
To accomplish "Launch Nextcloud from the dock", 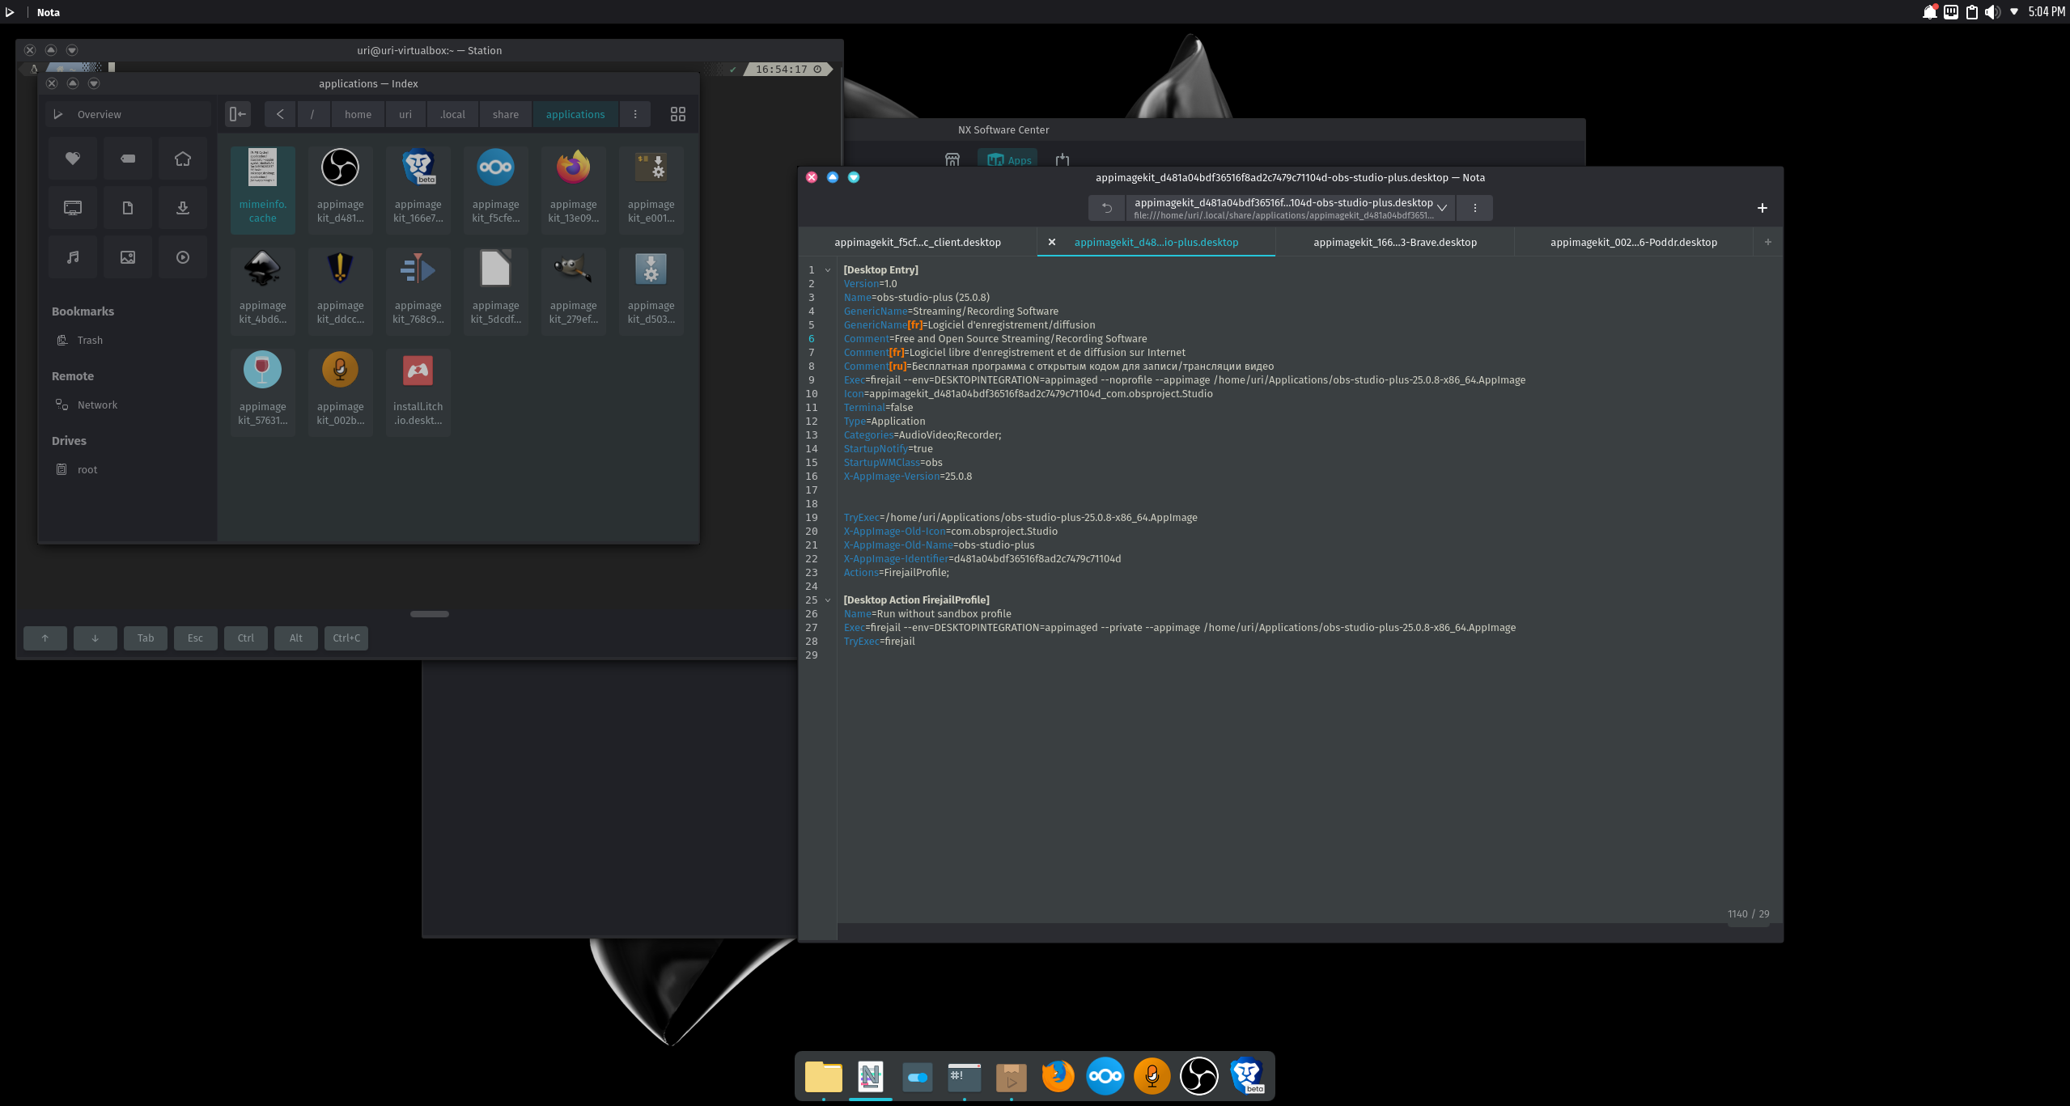I will coord(1105,1076).
